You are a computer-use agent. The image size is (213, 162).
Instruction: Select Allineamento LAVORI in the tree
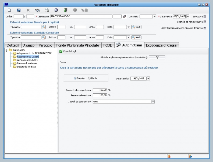point(27,60)
